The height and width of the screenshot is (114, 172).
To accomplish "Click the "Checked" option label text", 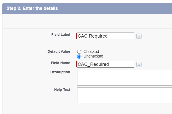I will [91, 51].
